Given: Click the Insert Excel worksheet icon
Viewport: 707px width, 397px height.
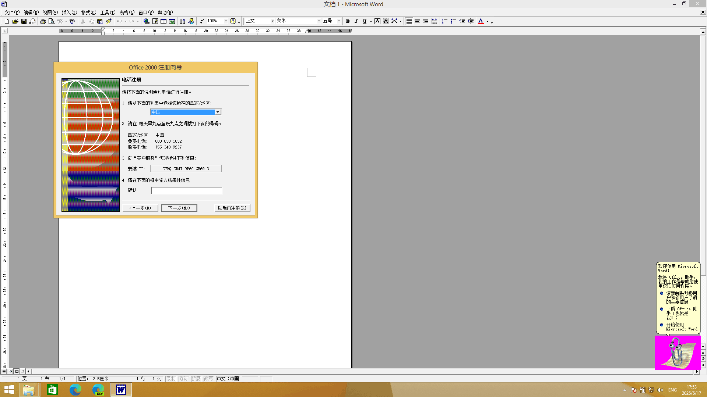Looking at the screenshot, I should pos(172,21).
